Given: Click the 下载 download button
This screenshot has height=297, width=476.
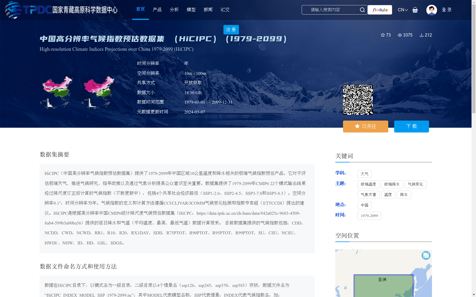Looking at the screenshot, I should point(411,126).
